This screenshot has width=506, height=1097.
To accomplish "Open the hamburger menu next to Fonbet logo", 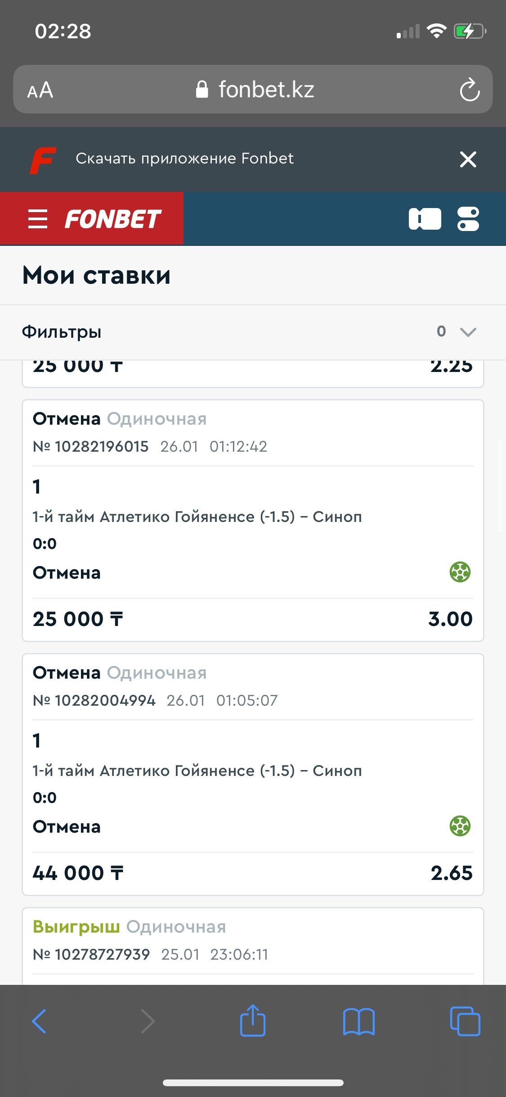I will coord(38,219).
